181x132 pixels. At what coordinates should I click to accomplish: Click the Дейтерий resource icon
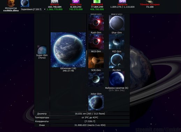(97, 1)
